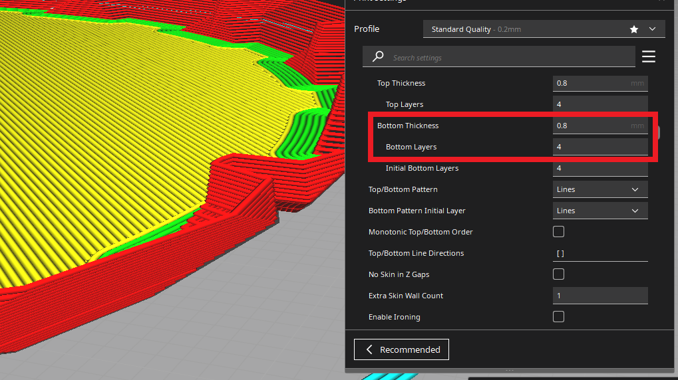Screen dimensions: 678x380
Task: Expand the Profile dropdown chevron
Action: (652, 29)
